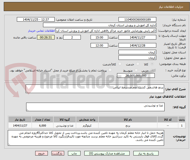Click the countdown timer 00:26:31 field
Viewport: 190px width, 160px height.
click(46, 37)
